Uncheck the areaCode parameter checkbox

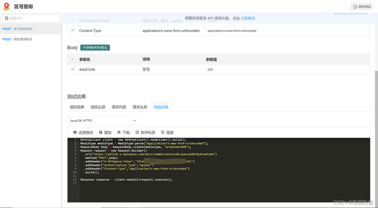(x=73, y=69)
